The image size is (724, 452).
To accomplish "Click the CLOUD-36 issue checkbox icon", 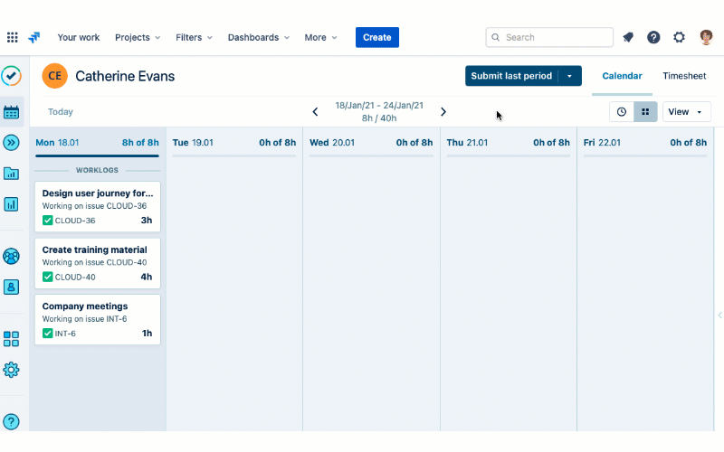I will coord(48,221).
